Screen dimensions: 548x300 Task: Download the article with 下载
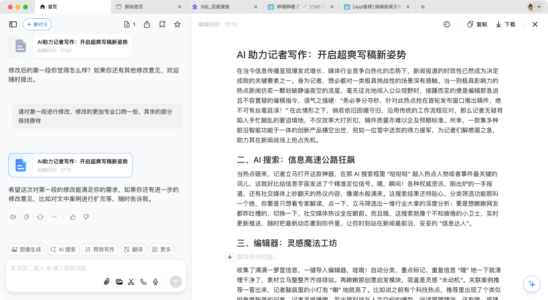pyautogui.click(x=505, y=24)
